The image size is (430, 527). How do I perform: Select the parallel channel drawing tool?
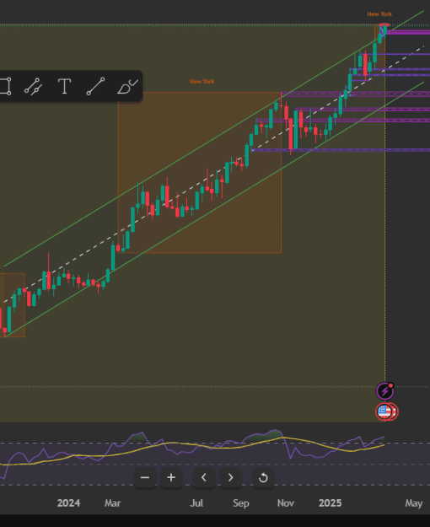[33, 86]
